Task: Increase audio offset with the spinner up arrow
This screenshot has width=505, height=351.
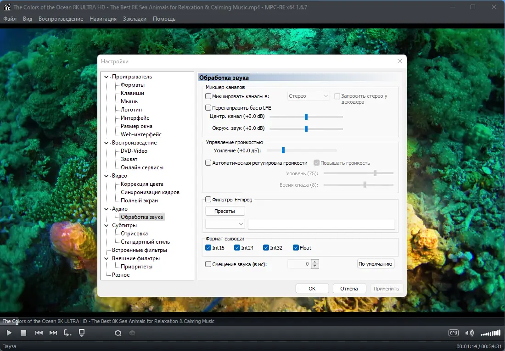Action: click(x=315, y=262)
